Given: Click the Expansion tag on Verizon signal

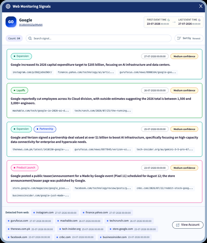Looking at the screenshot, I should coord(21,129).
